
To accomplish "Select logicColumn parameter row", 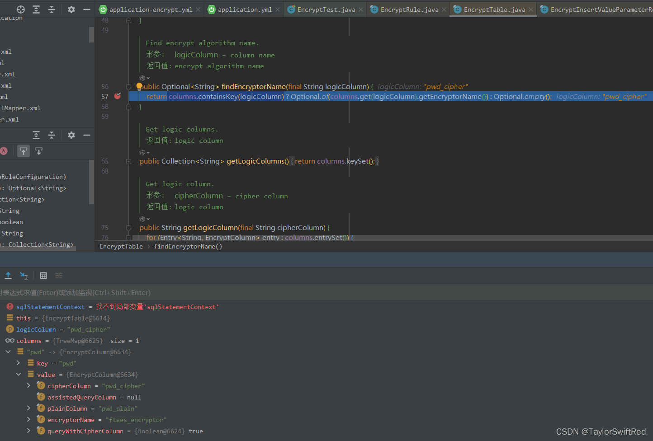I will click(326, 329).
